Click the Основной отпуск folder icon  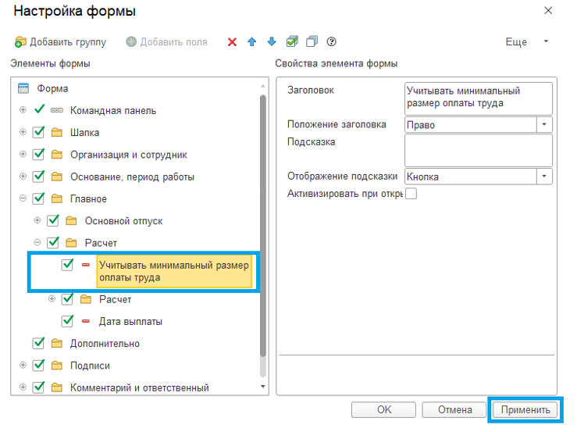click(x=71, y=221)
